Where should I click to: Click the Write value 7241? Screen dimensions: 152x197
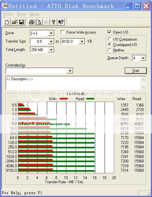coord(124,157)
